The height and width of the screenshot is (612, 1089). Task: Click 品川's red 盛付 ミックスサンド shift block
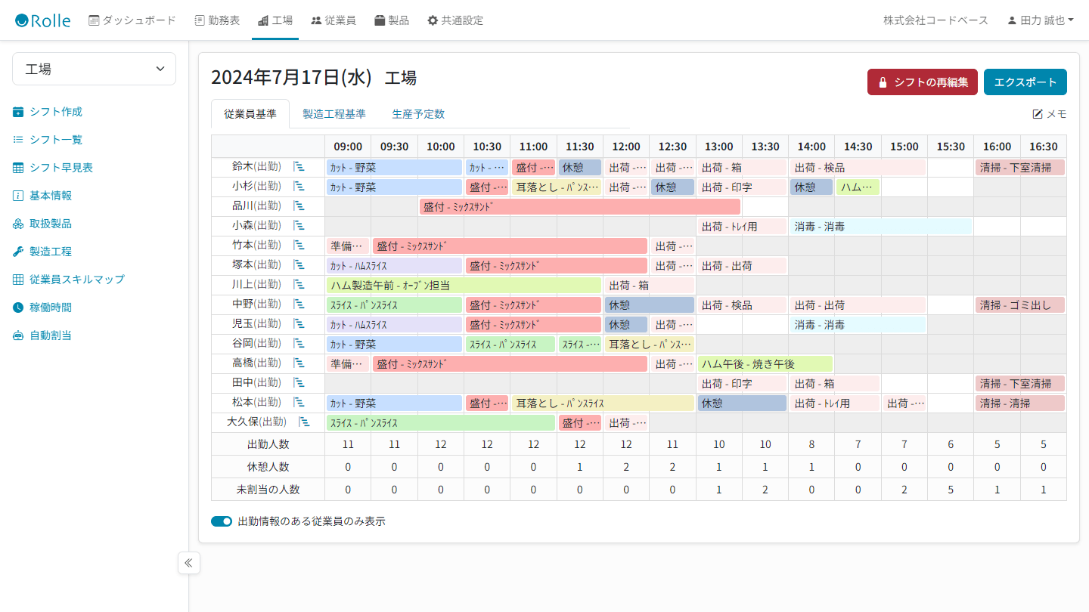[x=579, y=206]
